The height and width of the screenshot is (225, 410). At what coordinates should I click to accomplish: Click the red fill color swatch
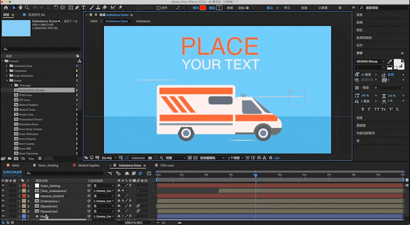tap(202, 8)
